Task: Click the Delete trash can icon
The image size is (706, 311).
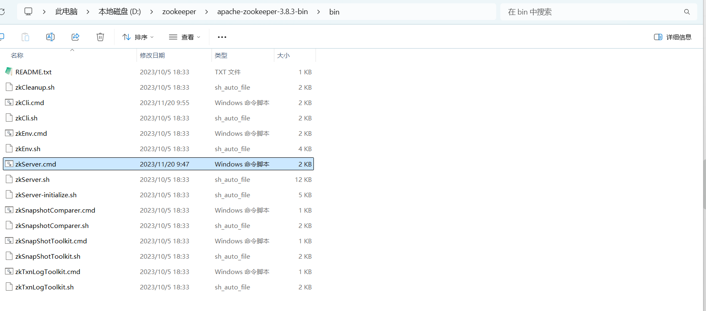Action: [x=100, y=37]
